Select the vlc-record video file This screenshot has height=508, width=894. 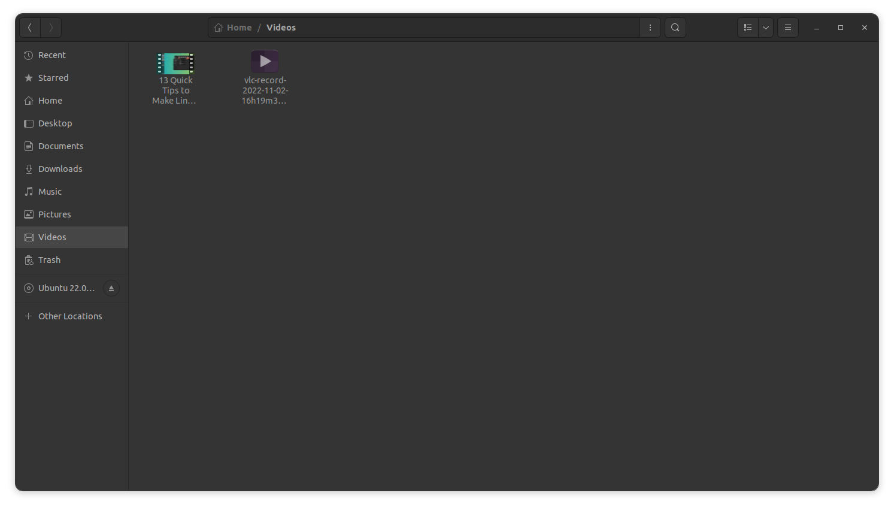click(x=264, y=62)
